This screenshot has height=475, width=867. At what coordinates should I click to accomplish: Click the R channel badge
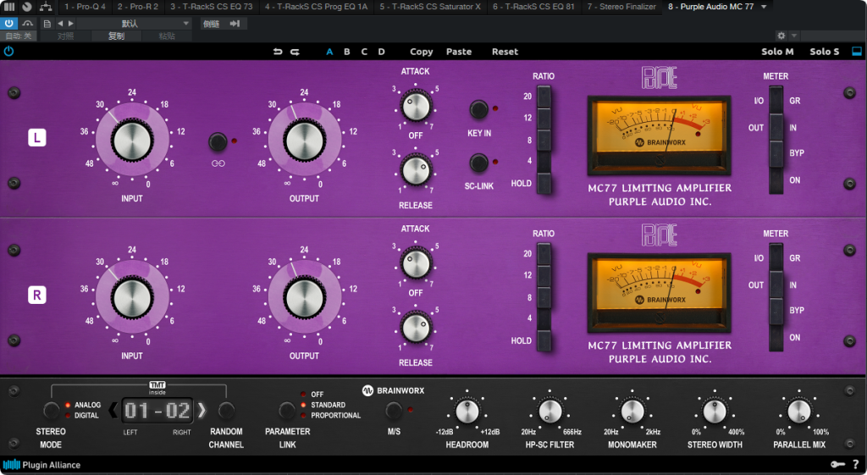(37, 295)
